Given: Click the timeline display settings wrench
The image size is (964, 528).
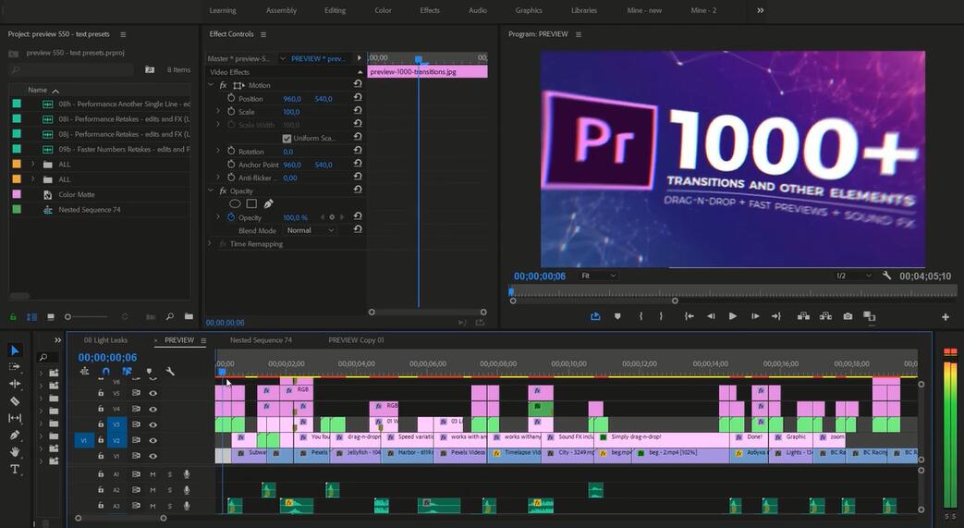Looking at the screenshot, I should coord(170,371).
